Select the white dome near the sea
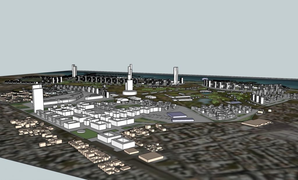 tap(204, 79)
